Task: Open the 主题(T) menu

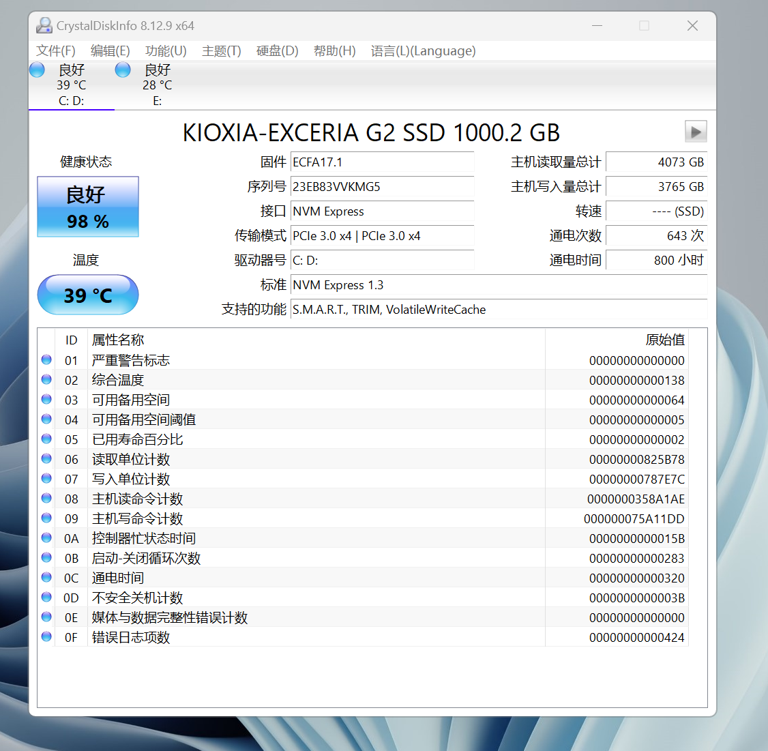Action: point(221,51)
